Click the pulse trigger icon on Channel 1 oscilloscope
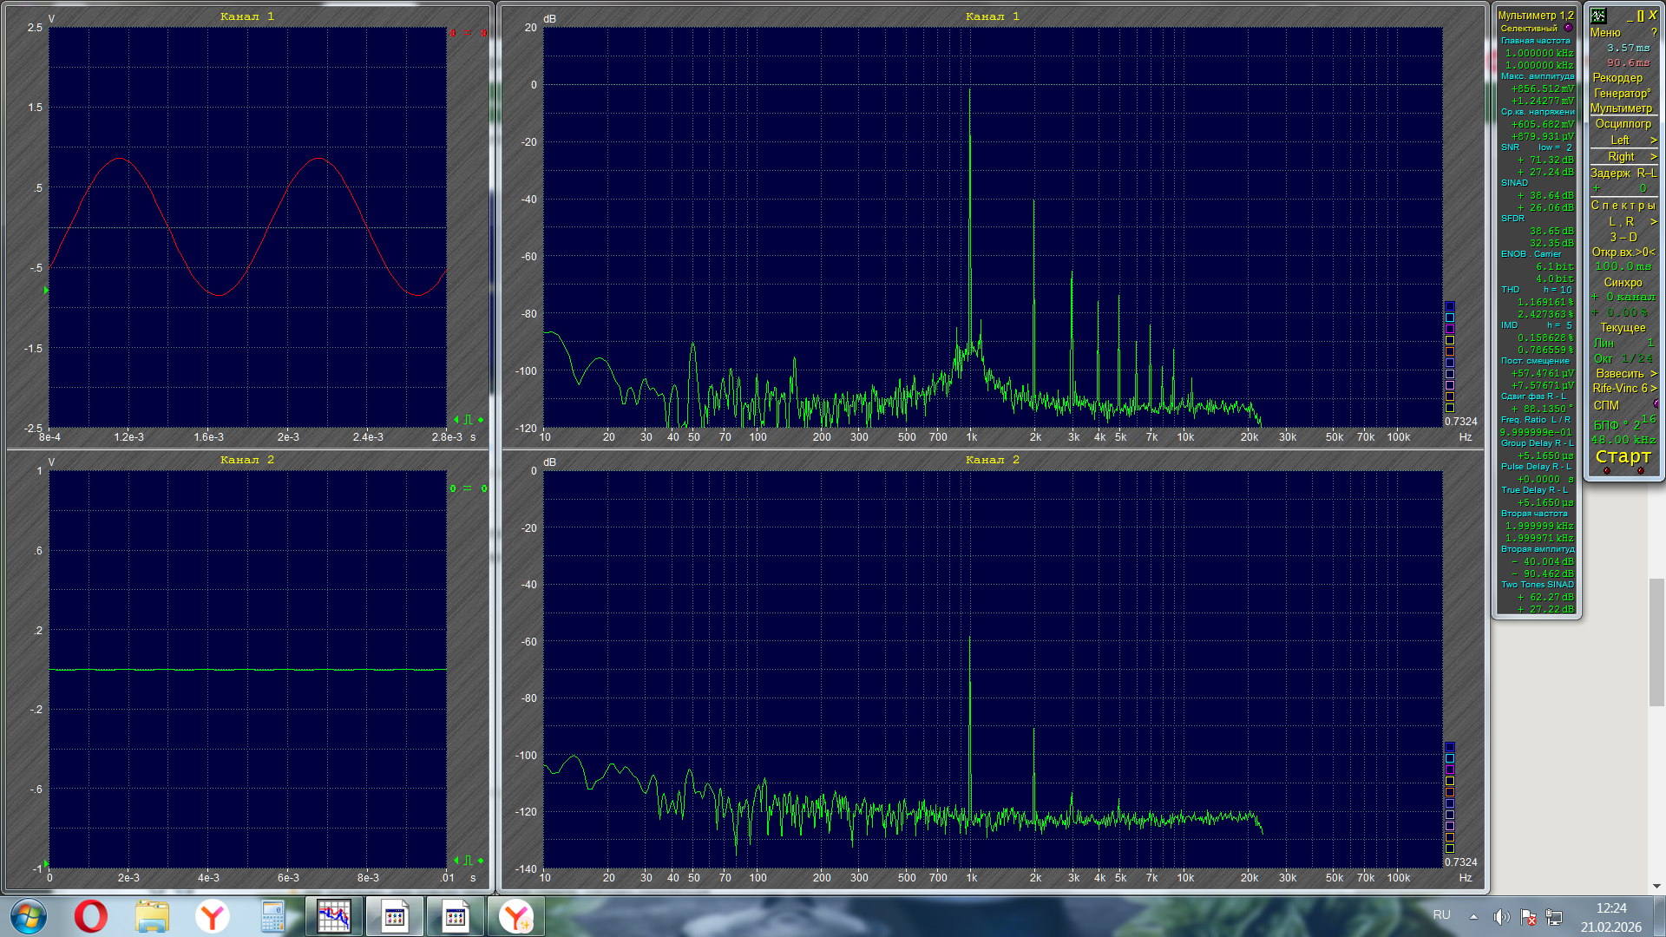 click(x=468, y=420)
